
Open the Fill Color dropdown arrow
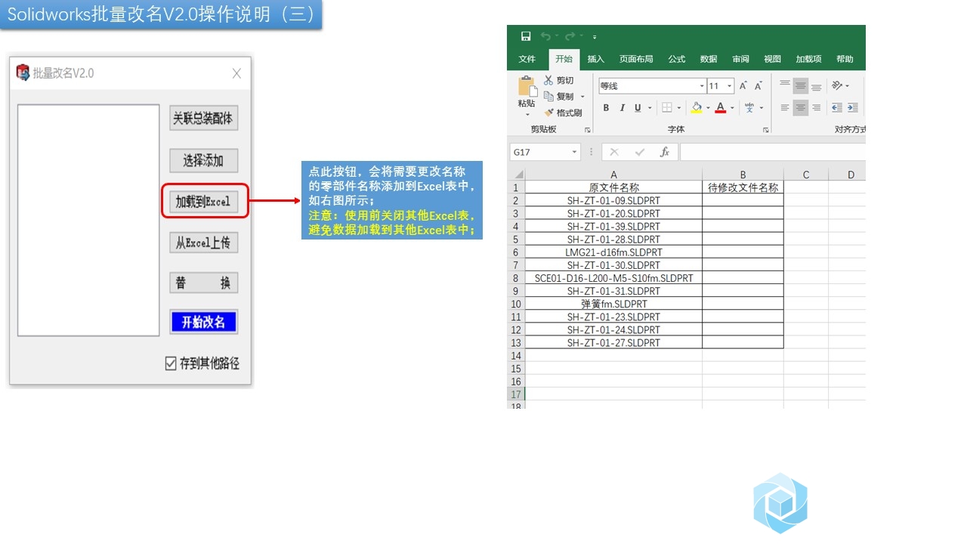(x=708, y=108)
